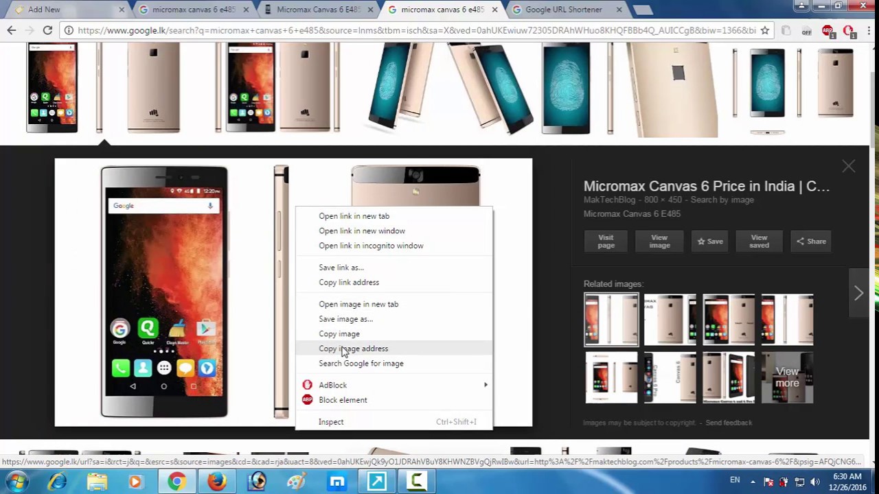Close the image preview panel with X

[849, 167]
